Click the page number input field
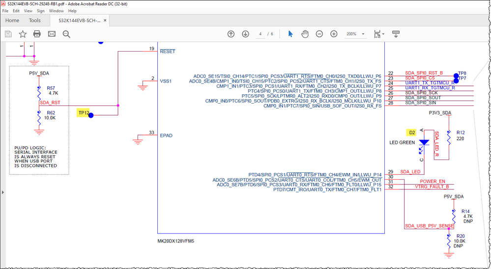Viewport: 491px width, 269px height. click(x=260, y=34)
